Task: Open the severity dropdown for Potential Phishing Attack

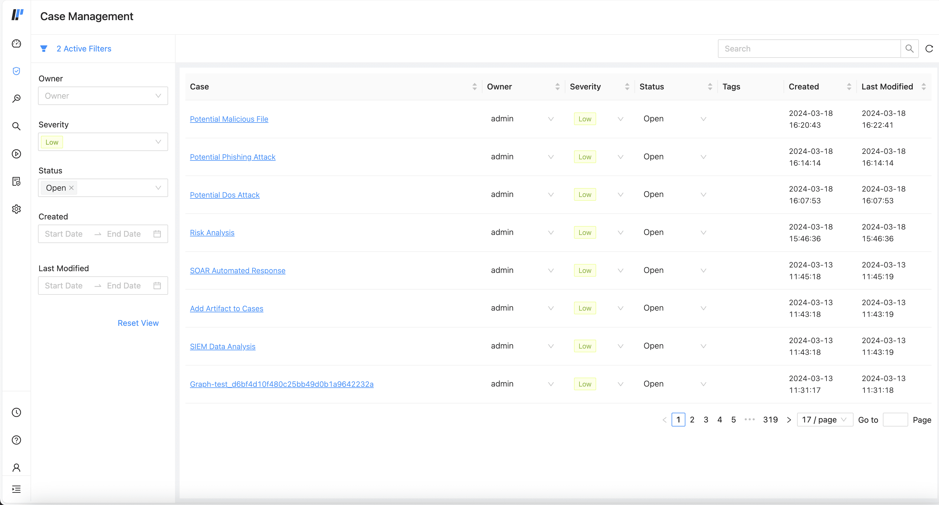Action: [x=620, y=156]
